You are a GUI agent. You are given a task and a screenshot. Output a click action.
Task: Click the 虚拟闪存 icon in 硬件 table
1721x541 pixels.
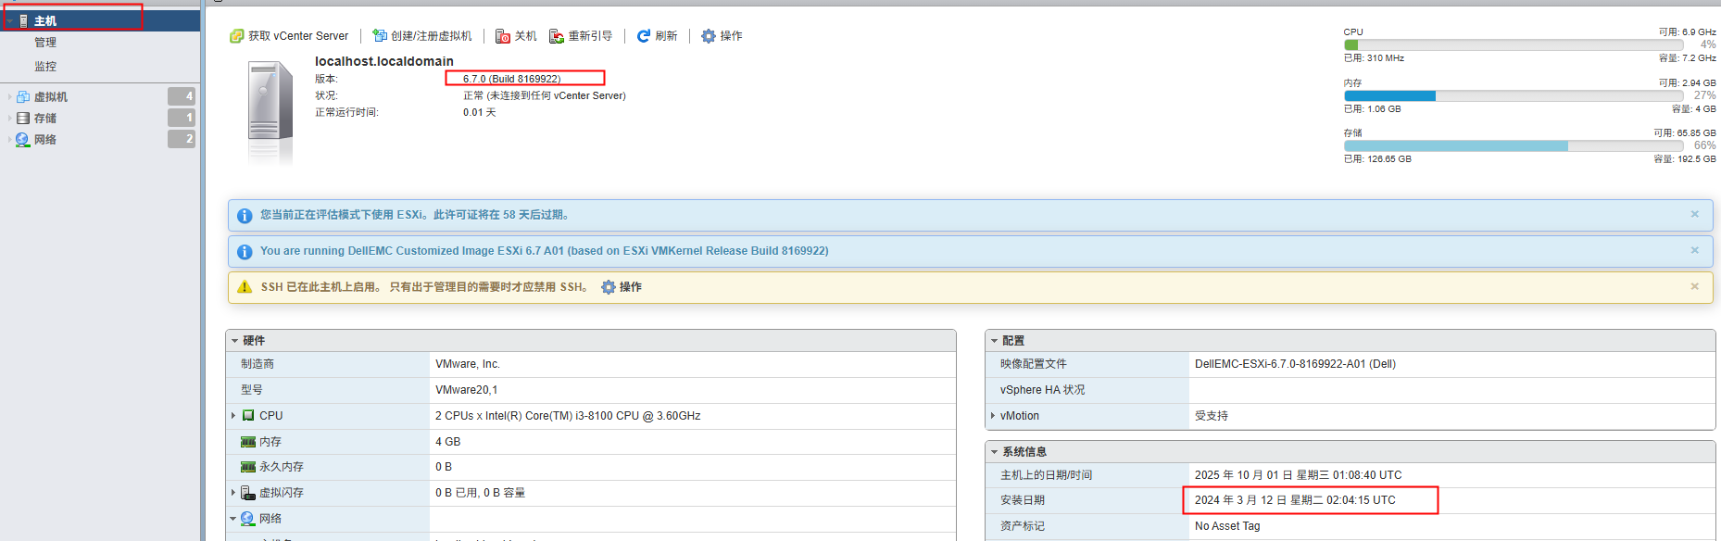(248, 493)
